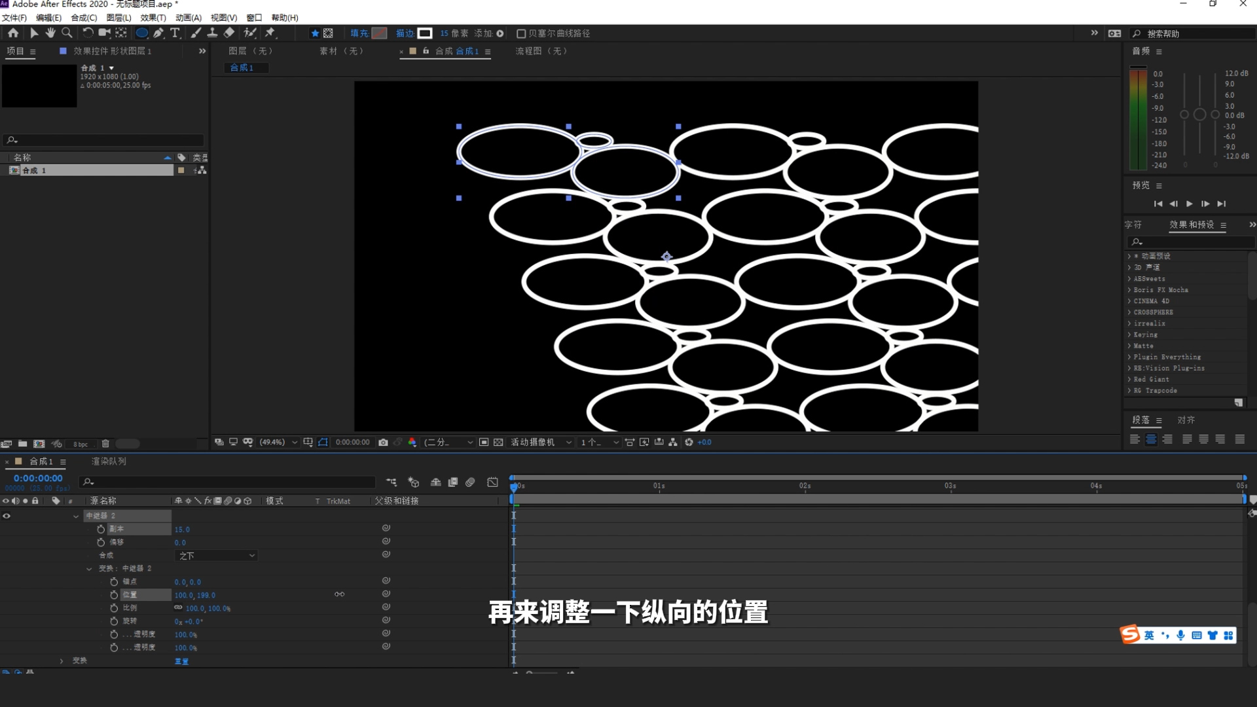Image resolution: width=1257 pixels, height=707 pixels.
Task: Open the composition zoom level dropdown
Action: point(278,442)
